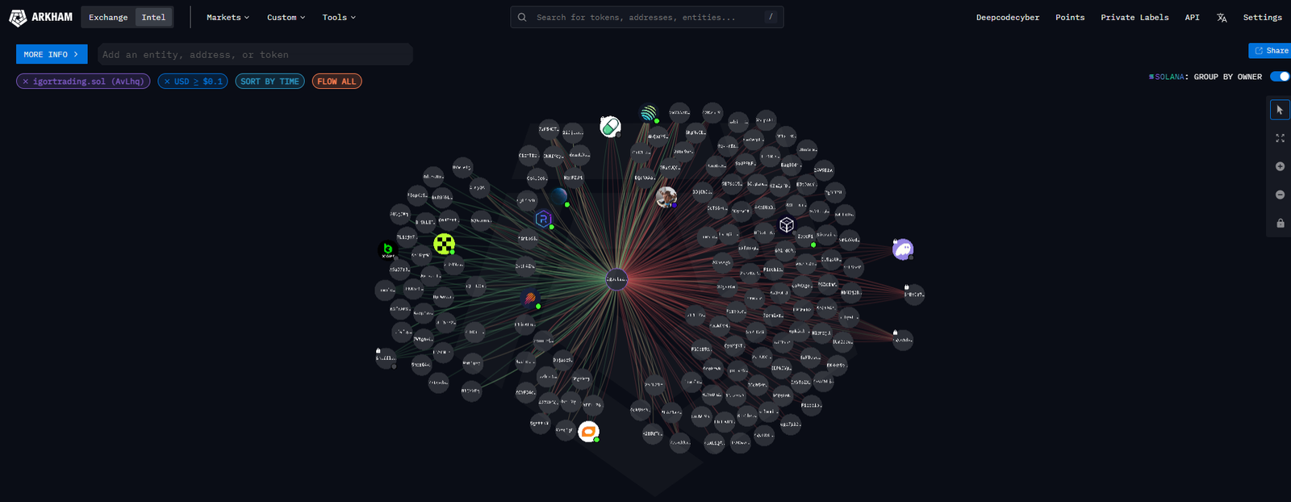Fit the graph to screen
The image size is (1291, 502).
point(1280,138)
